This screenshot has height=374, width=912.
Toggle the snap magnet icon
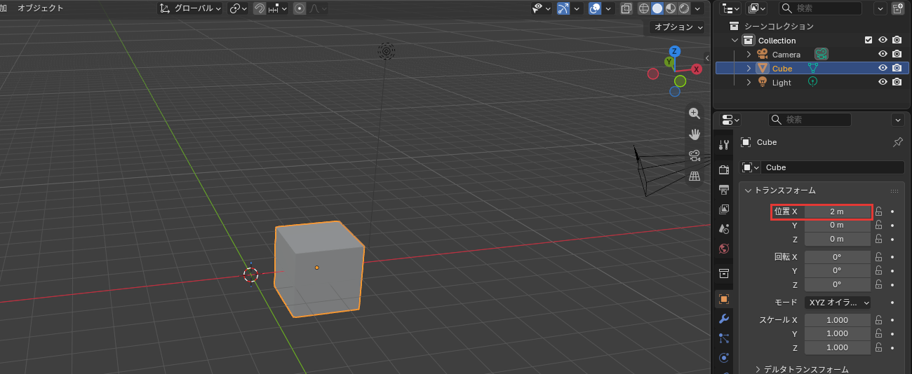pyautogui.click(x=260, y=8)
